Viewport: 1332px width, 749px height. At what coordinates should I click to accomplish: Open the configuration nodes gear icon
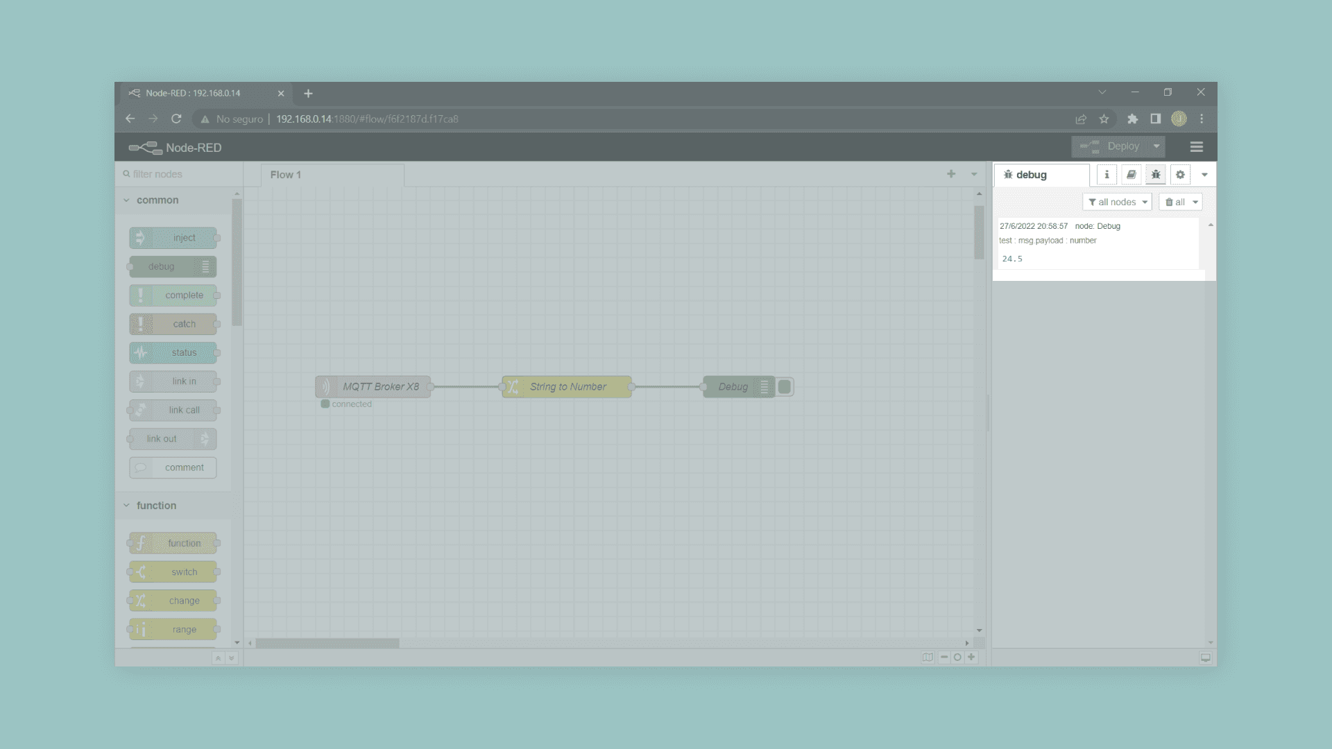[1180, 175]
